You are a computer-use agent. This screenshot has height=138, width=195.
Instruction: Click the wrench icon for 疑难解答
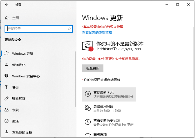(x=6, y=98)
